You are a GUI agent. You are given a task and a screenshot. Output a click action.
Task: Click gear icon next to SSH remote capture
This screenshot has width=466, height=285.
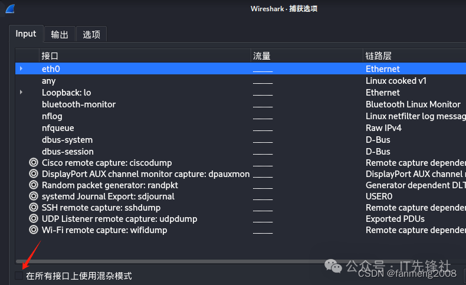click(33, 208)
